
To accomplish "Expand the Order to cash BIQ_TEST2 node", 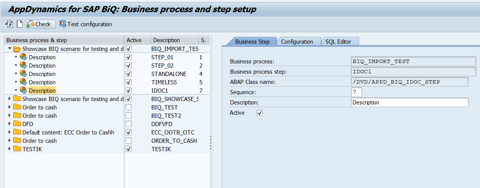I will pos(10,115).
